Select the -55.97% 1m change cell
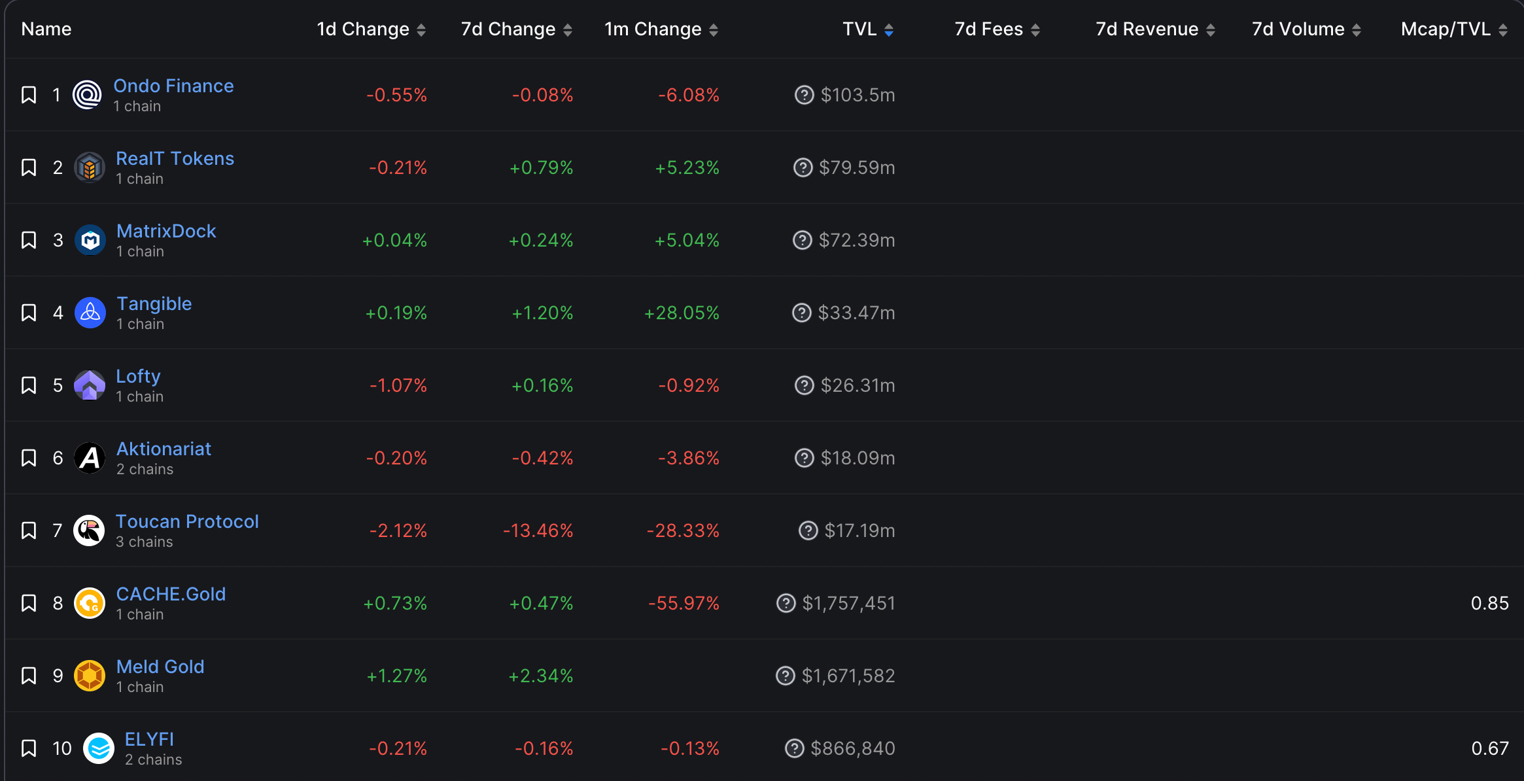Viewport: 1524px width, 781px height. click(684, 603)
